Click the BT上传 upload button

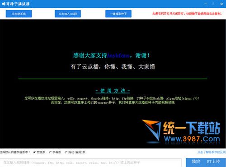click(x=213, y=162)
